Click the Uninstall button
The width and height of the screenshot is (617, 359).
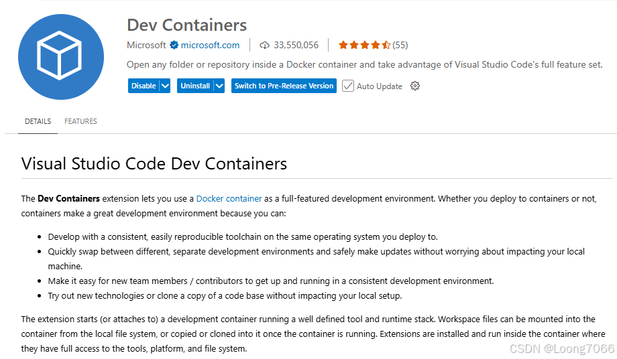click(x=195, y=86)
